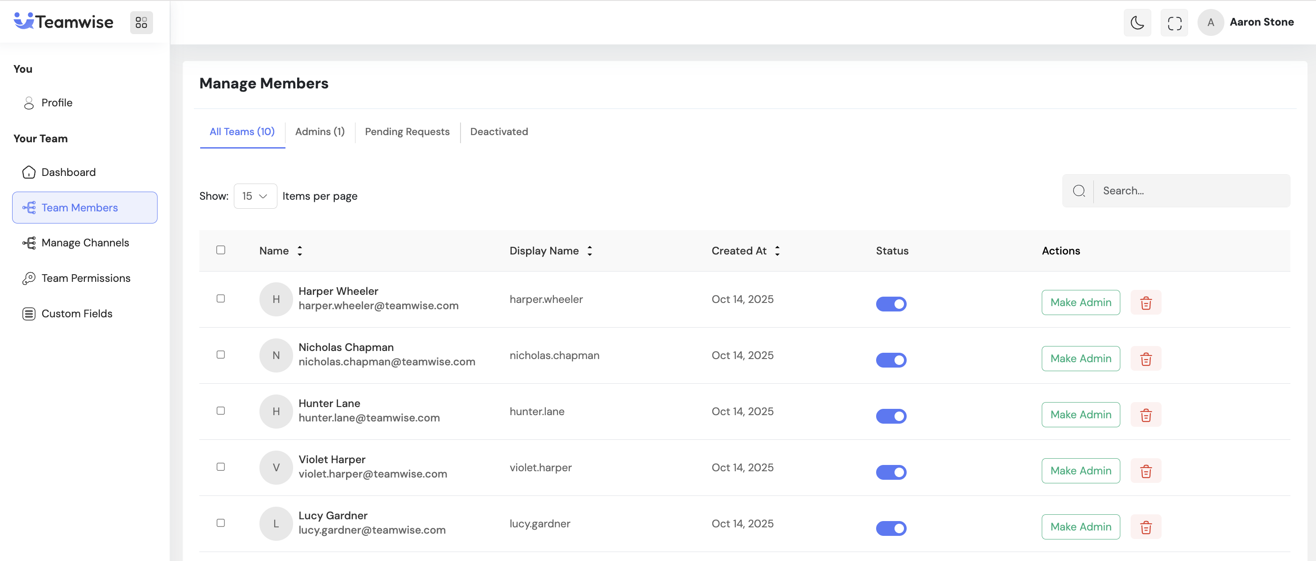Click into the Search field
This screenshot has height=561, width=1316.
pyautogui.click(x=1190, y=191)
